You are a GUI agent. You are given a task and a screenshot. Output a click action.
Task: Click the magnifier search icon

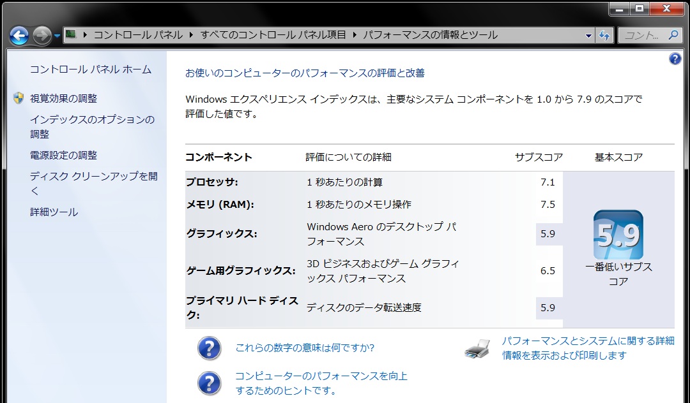(x=672, y=35)
